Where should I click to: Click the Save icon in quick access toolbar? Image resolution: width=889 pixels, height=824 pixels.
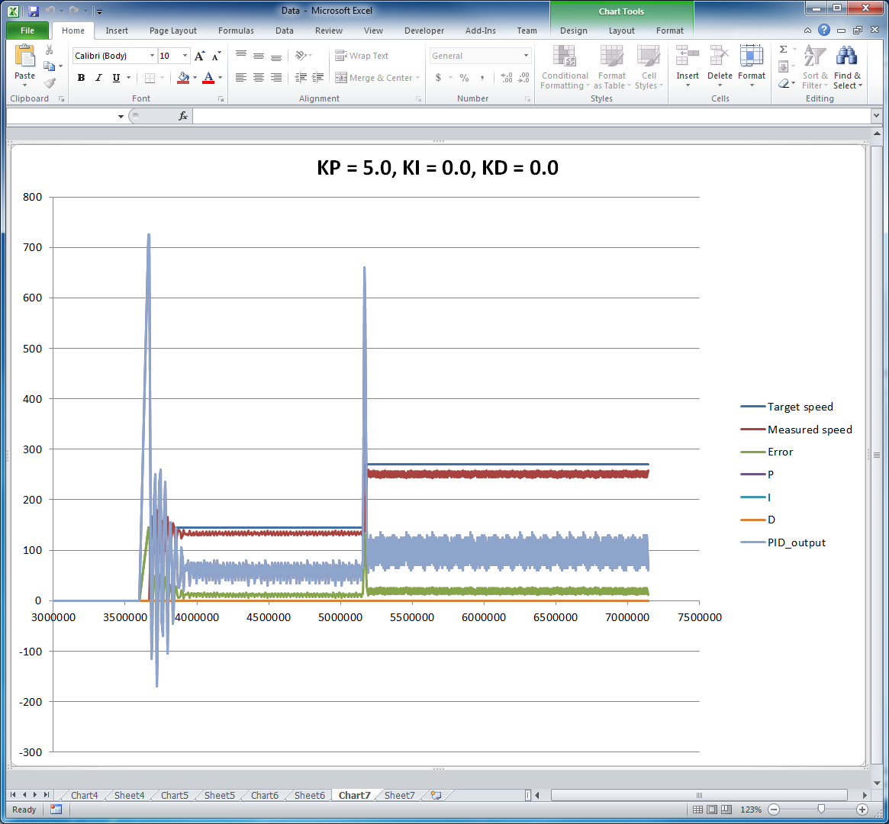coord(33,11)
